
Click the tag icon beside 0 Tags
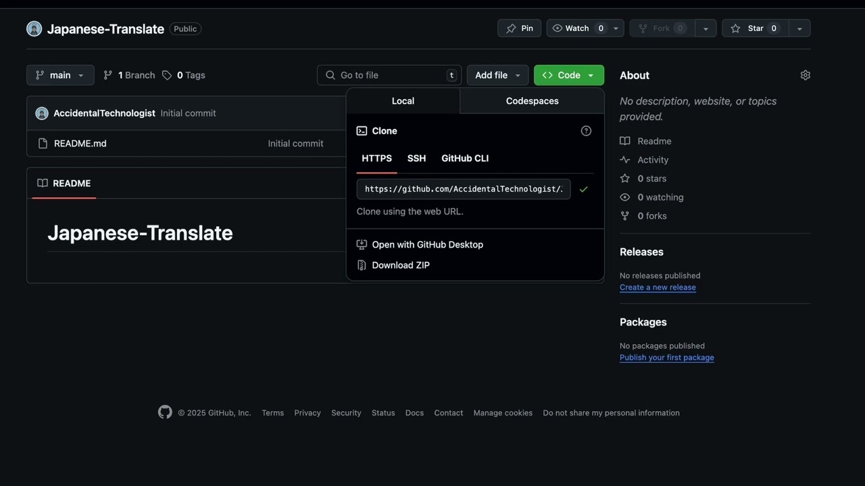coord(167,75)
